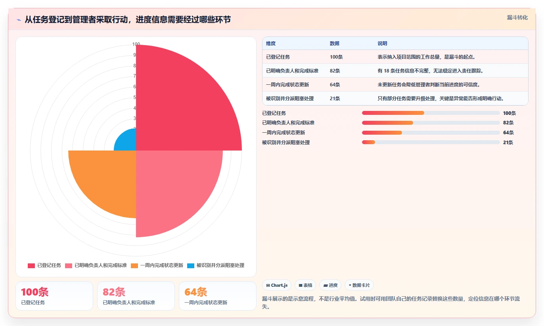Click the 已明确负责人和完成标准 progress bar
The image size is (544, 326).
pyautogui.click(x=431, y=123)
